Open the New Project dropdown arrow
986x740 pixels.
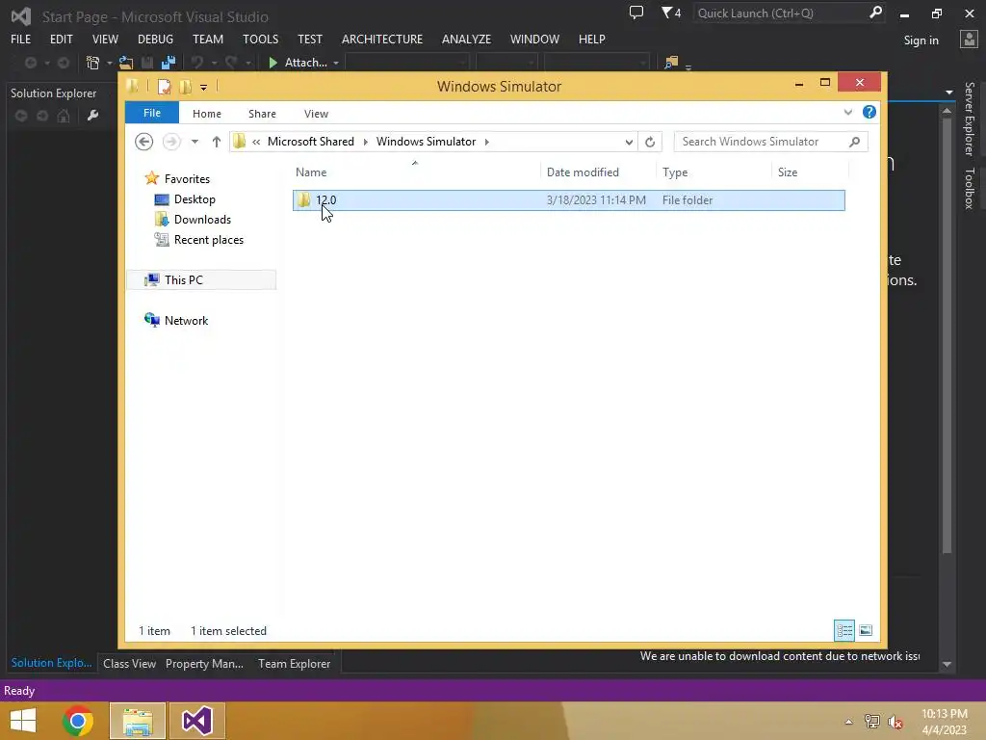tap(109, 63)
